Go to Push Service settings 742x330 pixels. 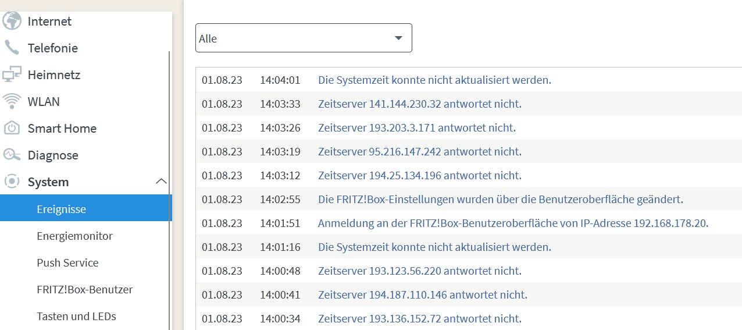tap(67, 262)
